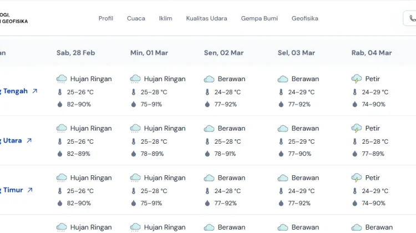Click the Berawan cloud icon for Sen, 02 Mar in the Utara row
The width and height of the screenshot is (416, 233).
pyautogui.click(x=209, y=129)
